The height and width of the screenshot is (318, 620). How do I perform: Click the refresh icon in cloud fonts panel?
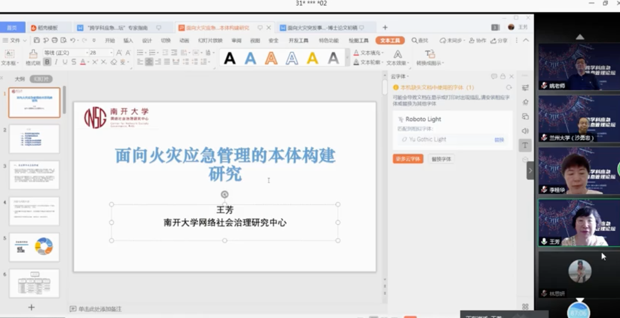click(509, 88)
